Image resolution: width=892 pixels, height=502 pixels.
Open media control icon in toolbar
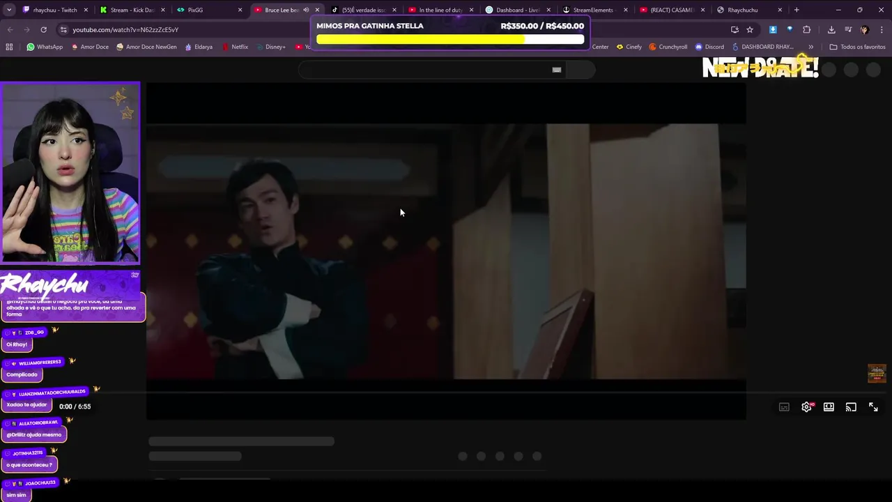[848, 30]
